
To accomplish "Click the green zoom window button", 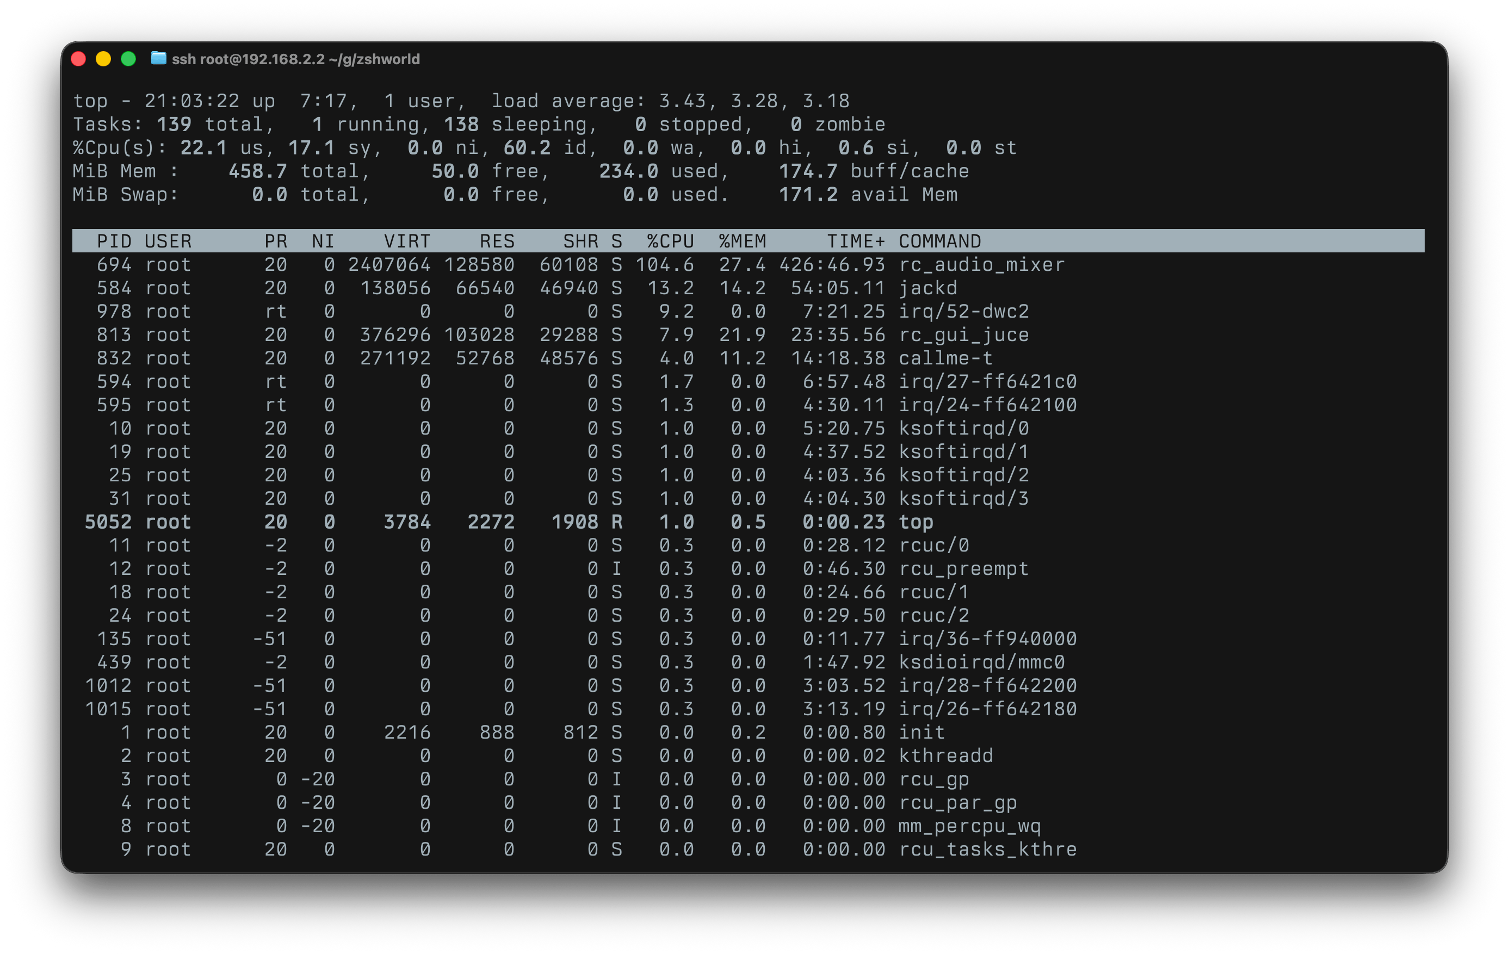I will pos(128,59).
